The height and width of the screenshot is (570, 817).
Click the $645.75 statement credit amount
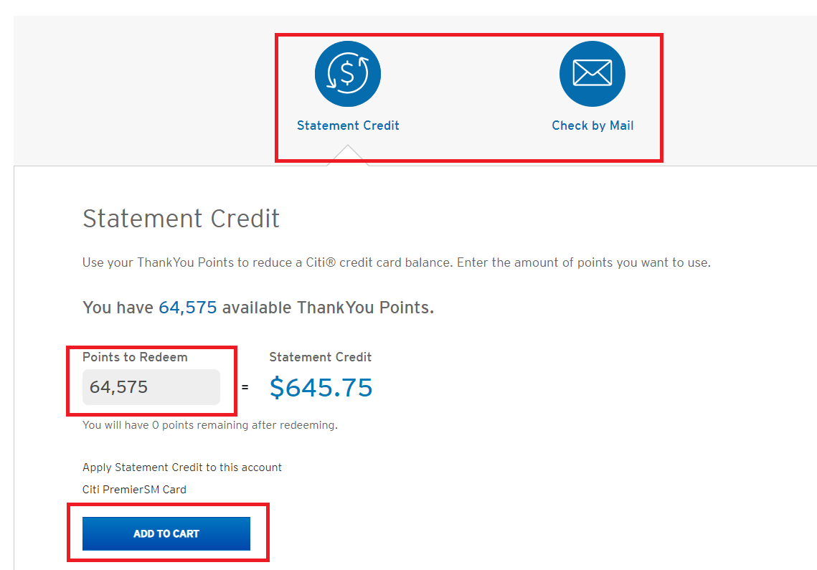(321, 388)
